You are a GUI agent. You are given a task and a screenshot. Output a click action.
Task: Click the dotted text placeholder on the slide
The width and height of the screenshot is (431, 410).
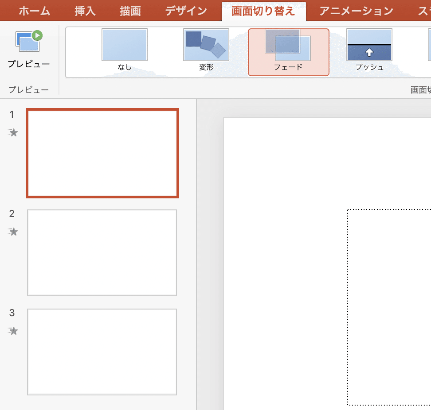point(390,306)
